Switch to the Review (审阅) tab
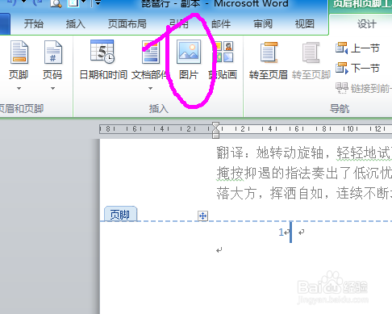Screen dimensions: 392x314 coord(263,24)
